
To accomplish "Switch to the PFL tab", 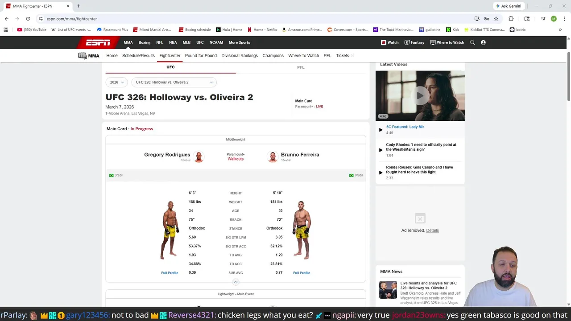I will (x=301, y=67).
